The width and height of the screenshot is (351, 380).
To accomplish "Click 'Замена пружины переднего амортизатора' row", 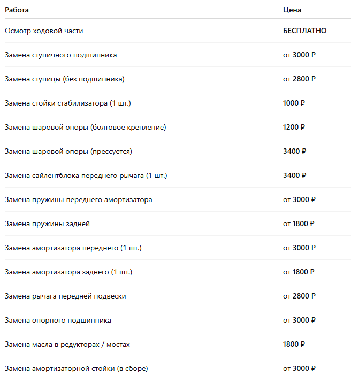I will click(78, 199).
